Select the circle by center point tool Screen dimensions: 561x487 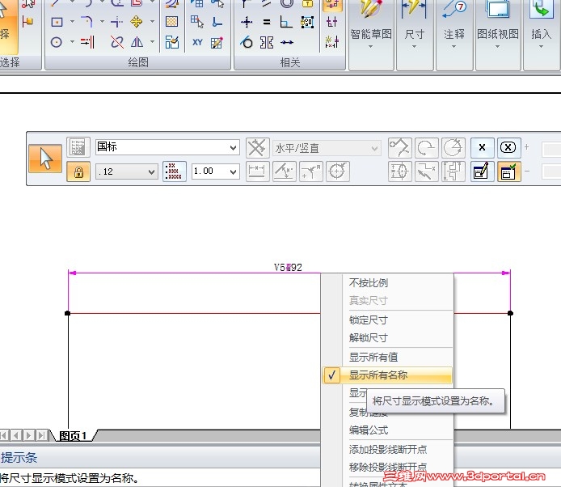(x=57, y=43)
